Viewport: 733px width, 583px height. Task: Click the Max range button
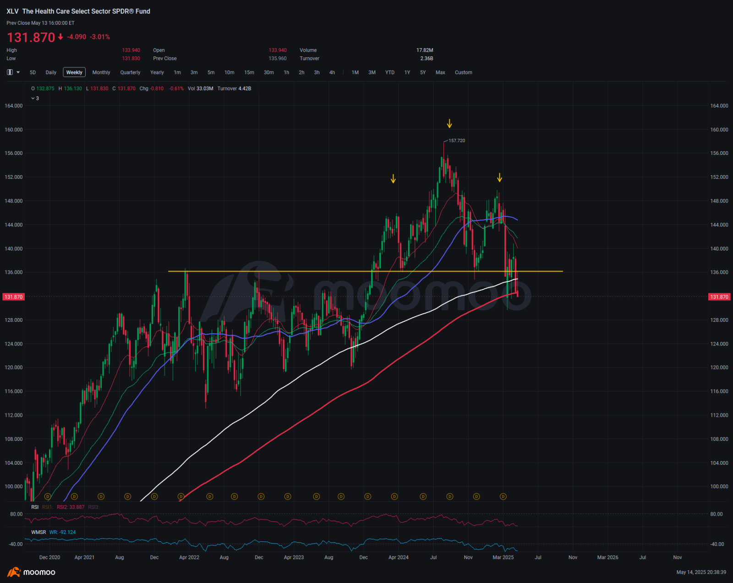coord(440,72)
